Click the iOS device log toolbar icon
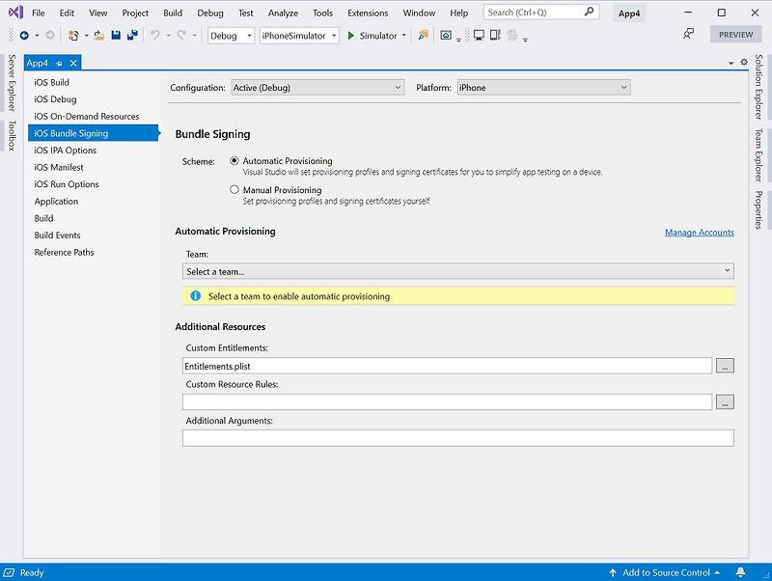The image size is (772, 581). coord(495,34)
